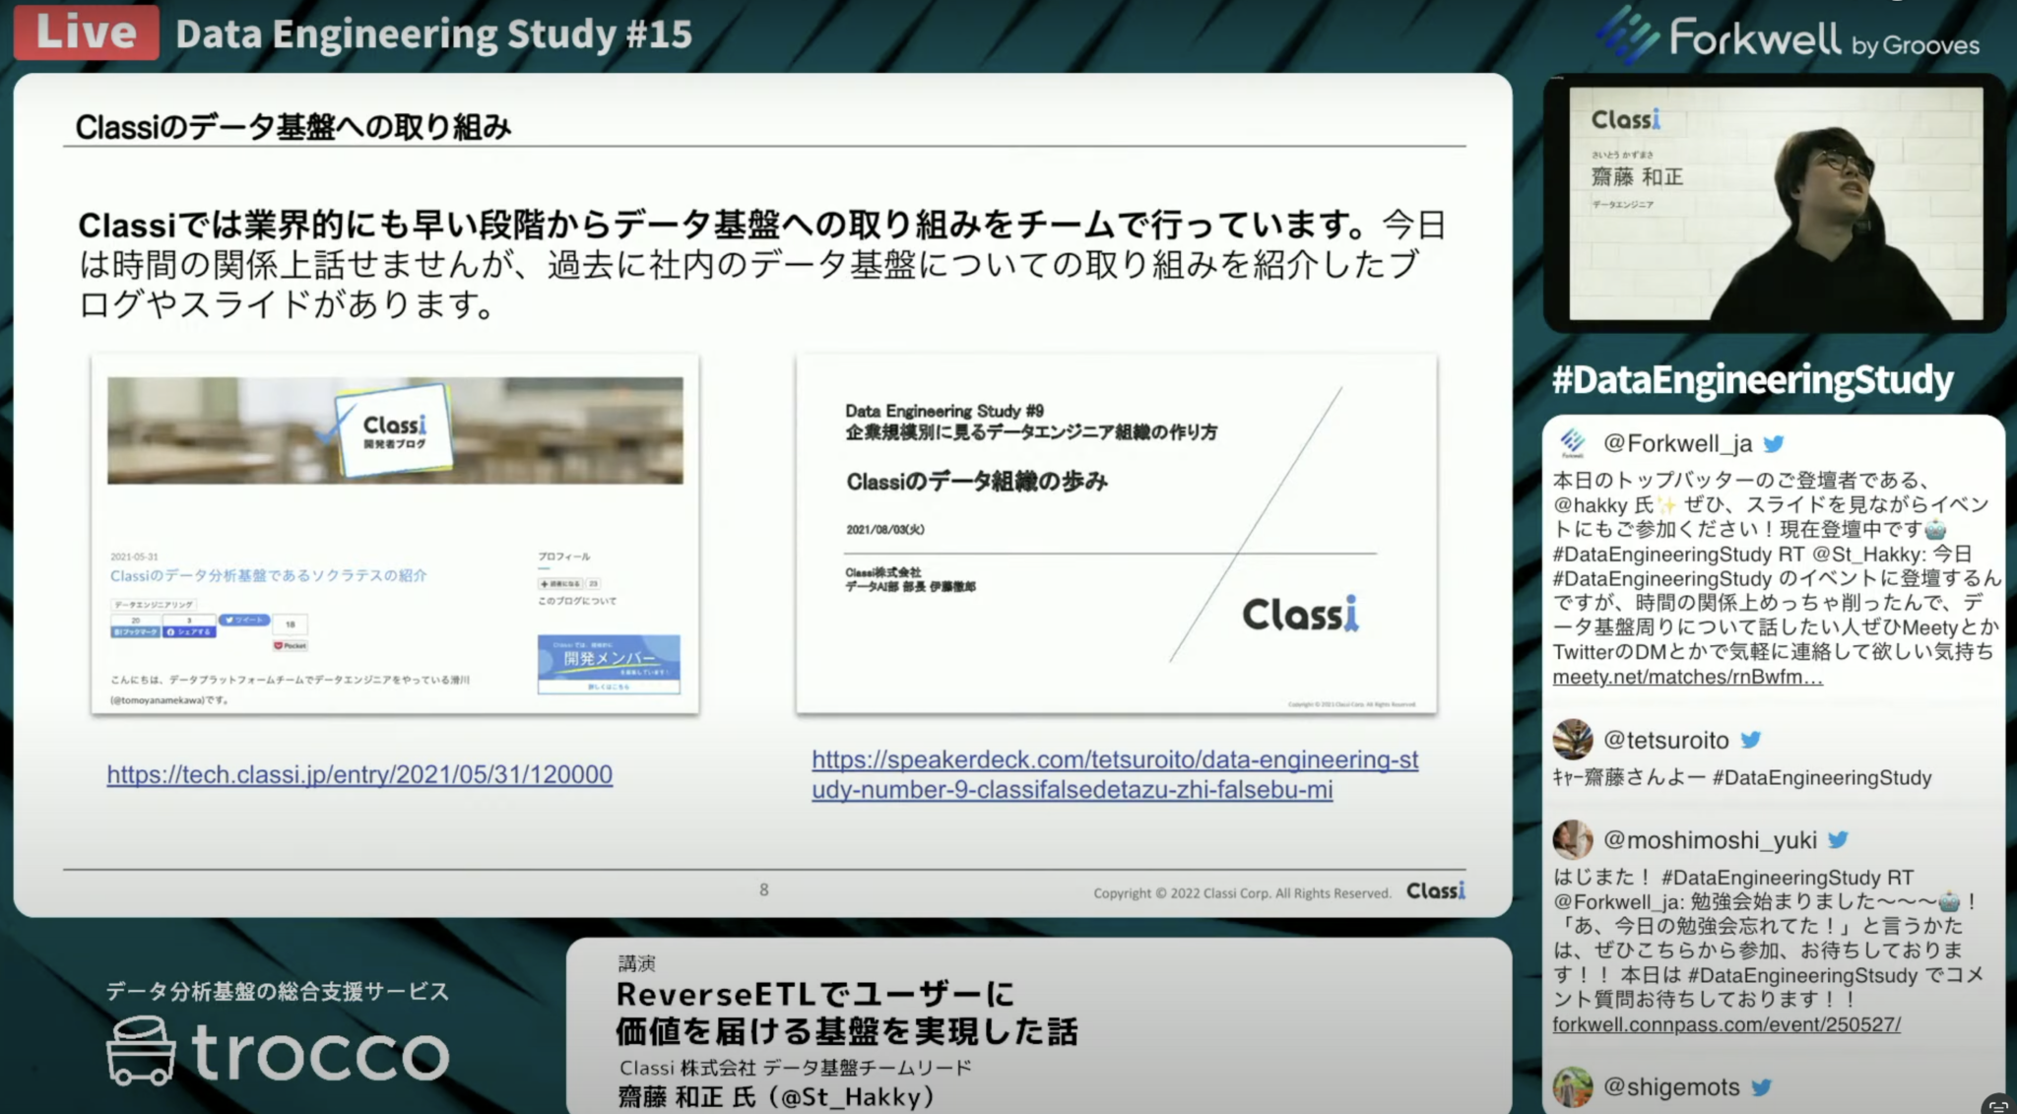Toggle the 読者になる subscribe button
The width and height of the screenshot is (2017, 1114).
[560, 583]
